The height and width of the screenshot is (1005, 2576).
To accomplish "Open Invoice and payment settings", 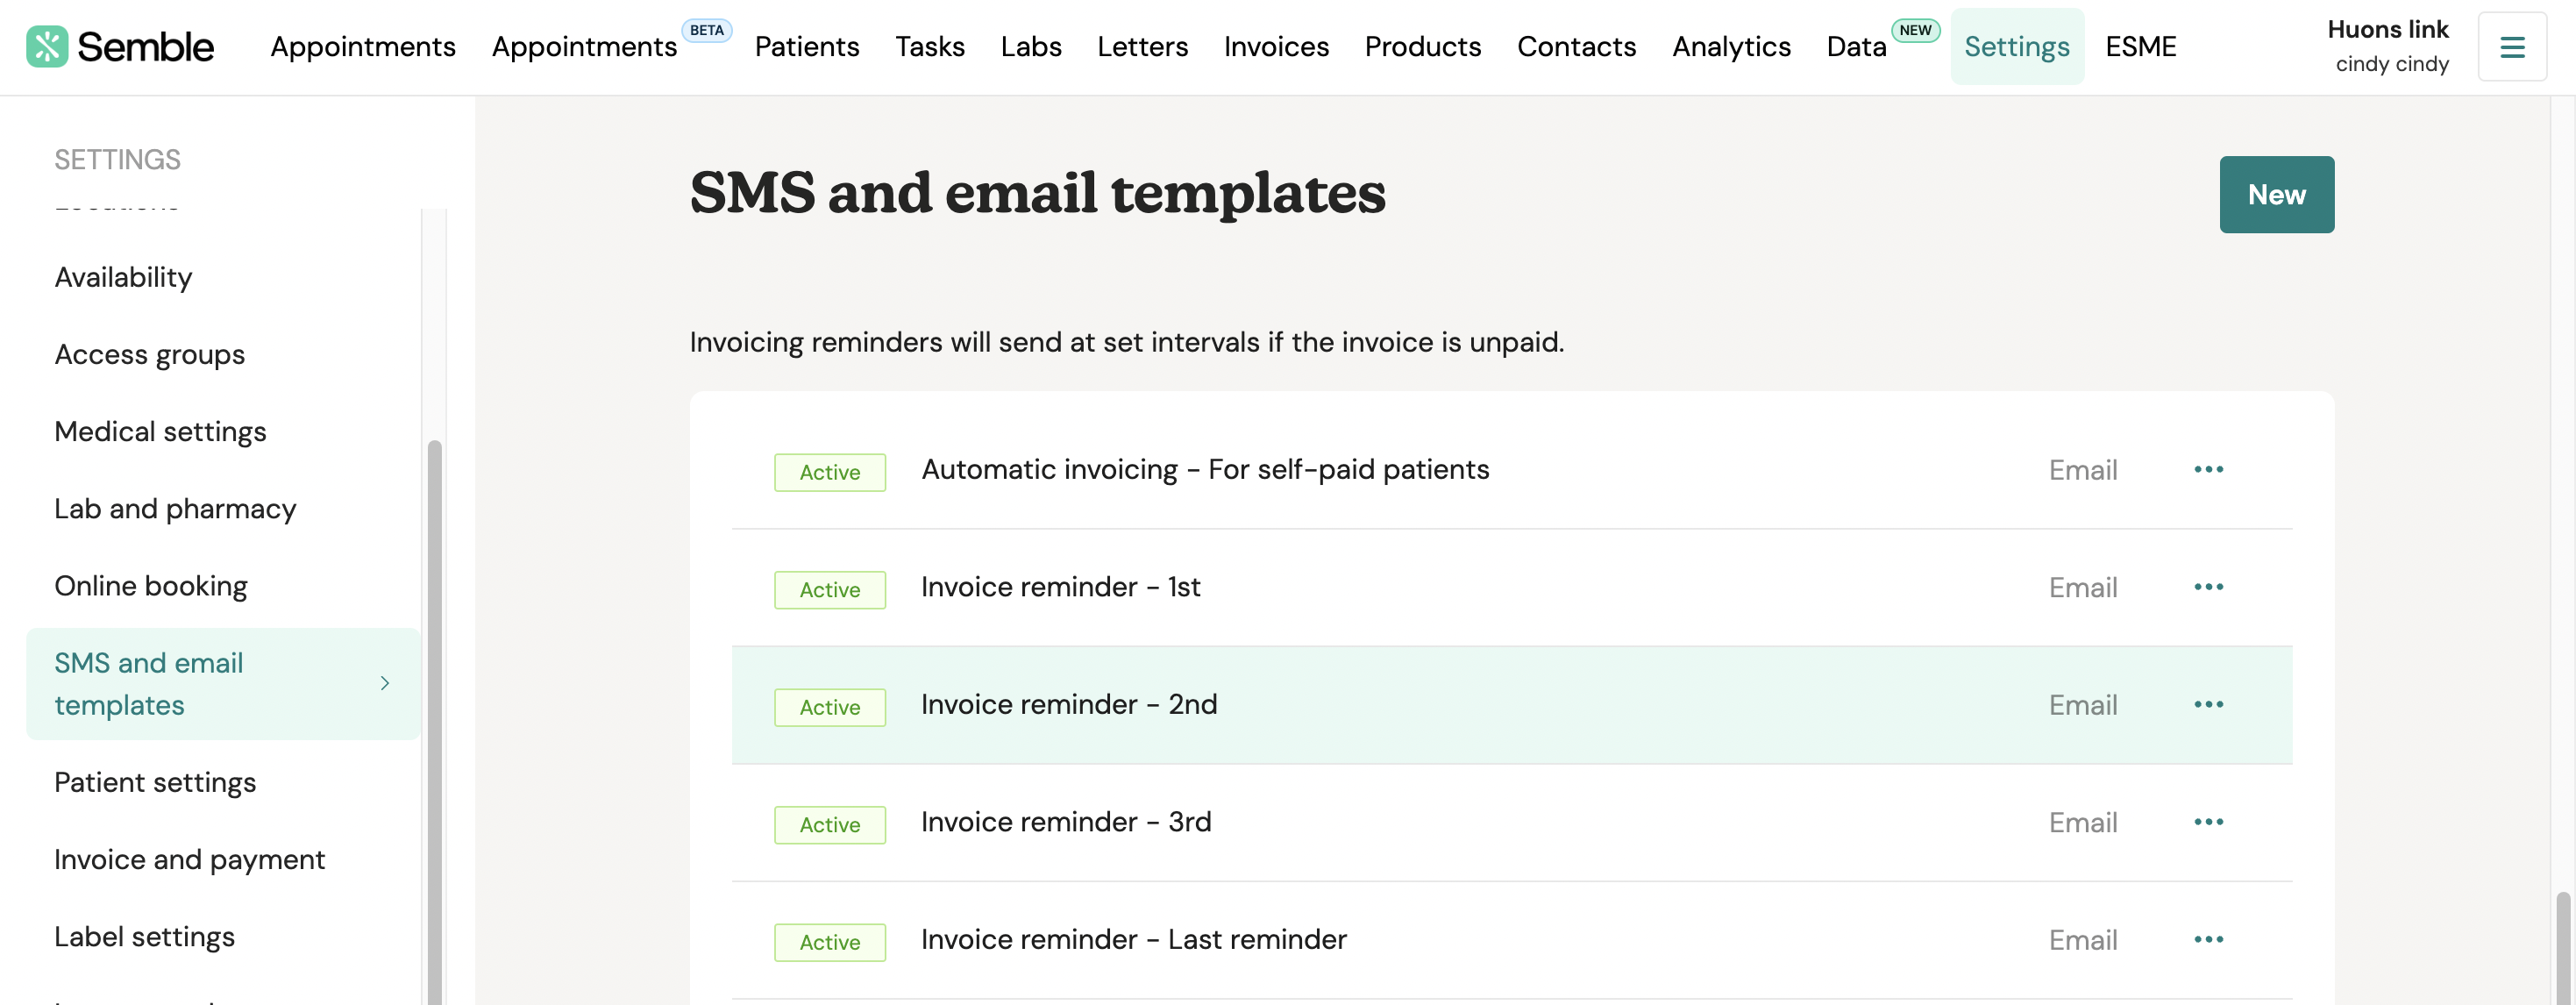I will (x=190, y=859).
